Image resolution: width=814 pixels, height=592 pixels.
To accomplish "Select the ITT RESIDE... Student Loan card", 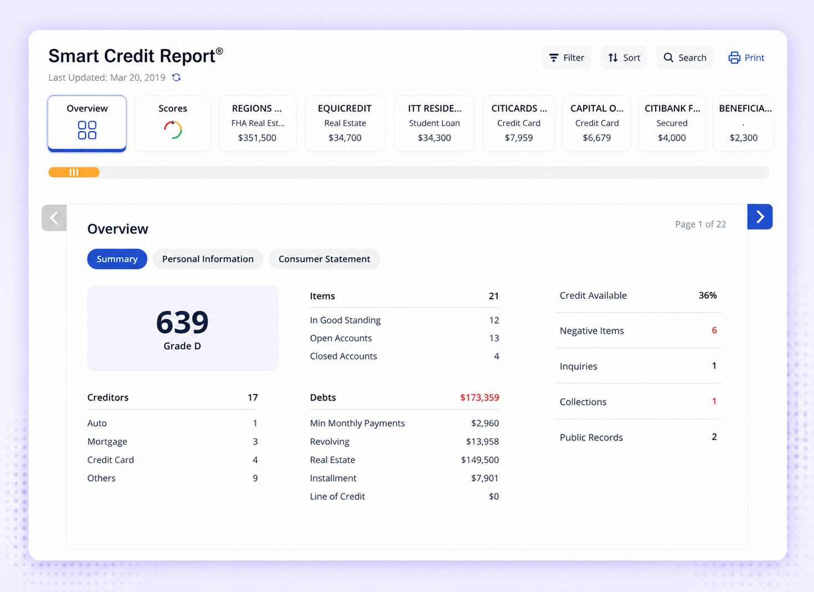I will tap(435, 123).
